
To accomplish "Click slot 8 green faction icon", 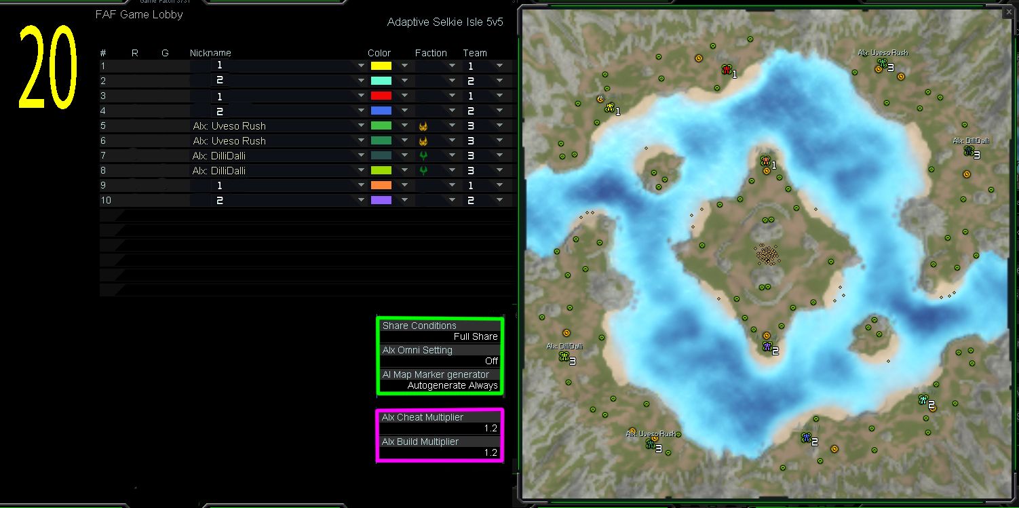I will tap(423, 171).
